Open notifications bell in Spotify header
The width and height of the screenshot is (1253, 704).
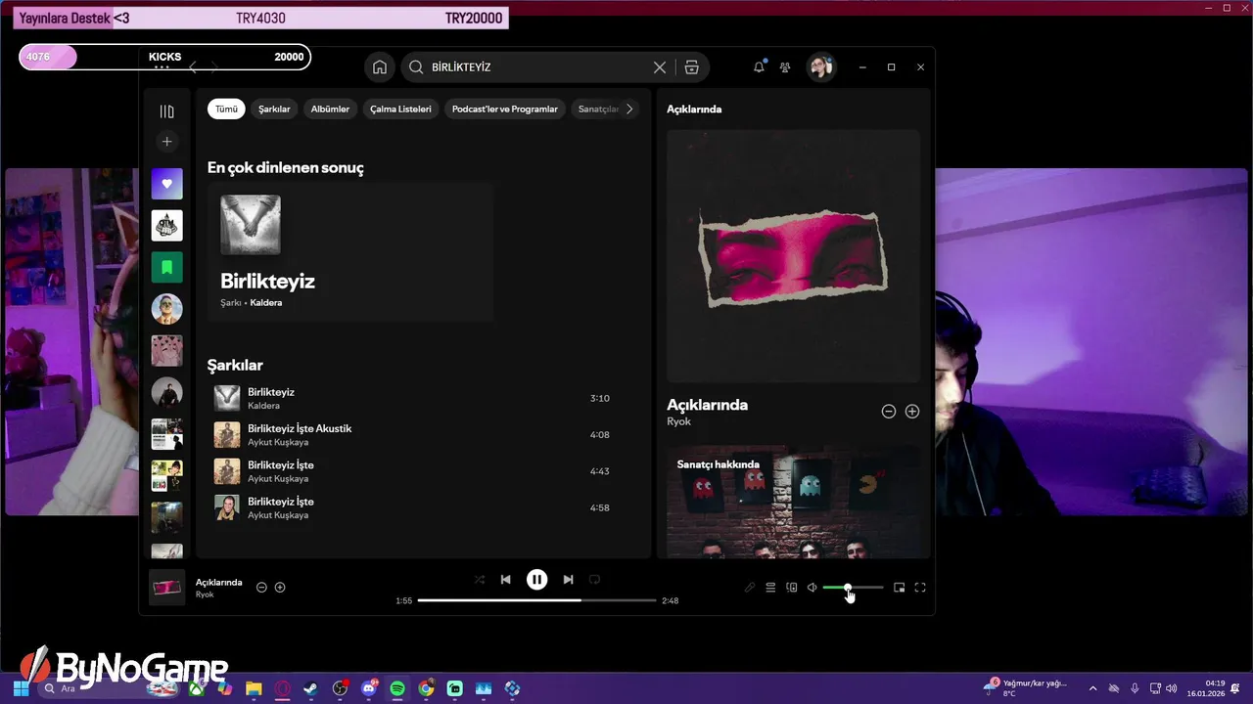(759, 67)
